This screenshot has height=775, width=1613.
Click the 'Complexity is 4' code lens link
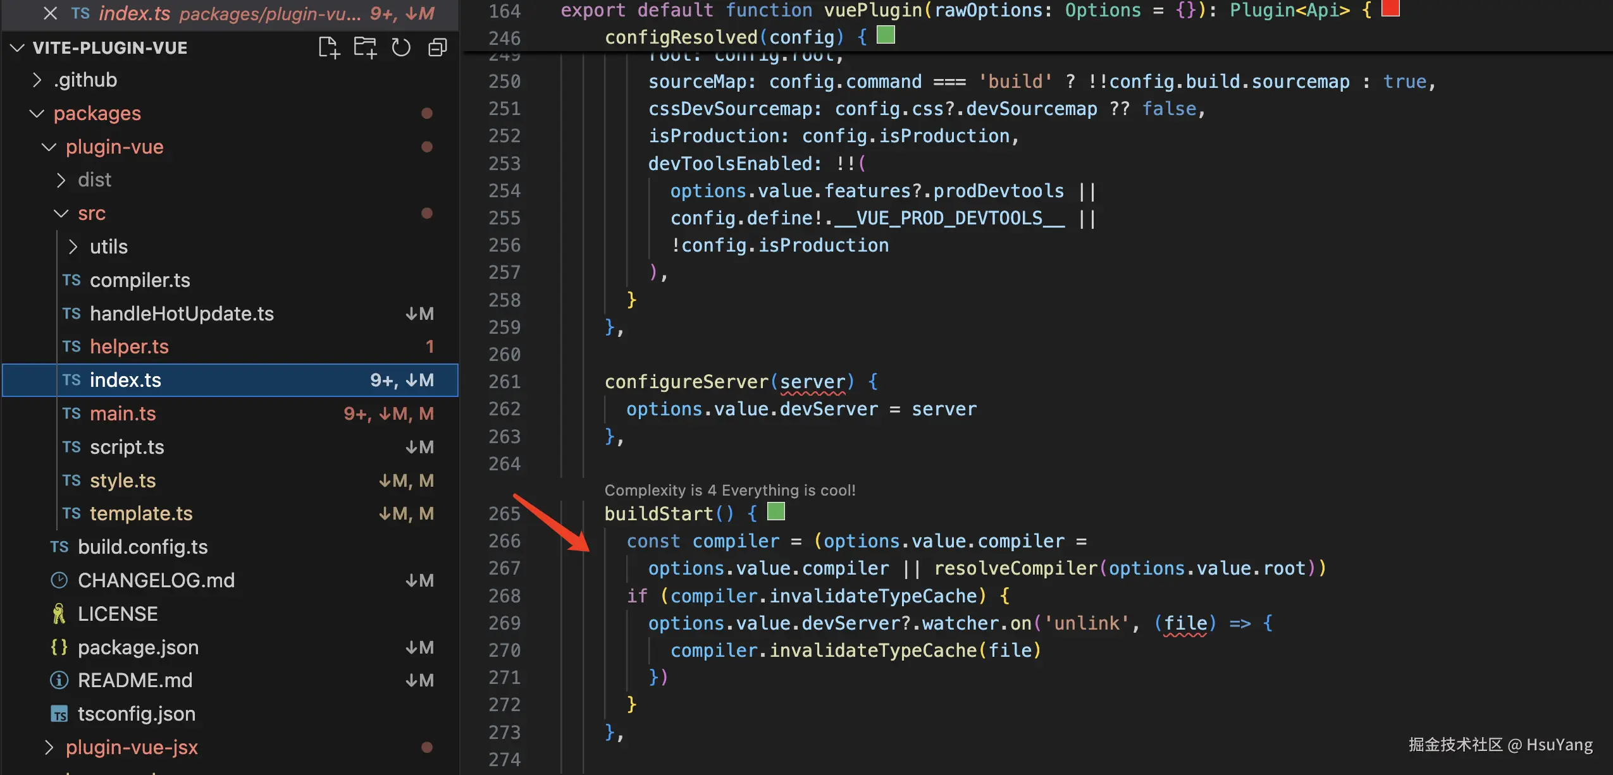729,490
